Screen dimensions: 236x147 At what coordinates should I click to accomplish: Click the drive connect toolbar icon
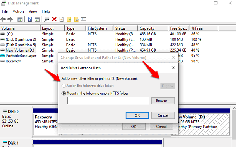[47, 19]
